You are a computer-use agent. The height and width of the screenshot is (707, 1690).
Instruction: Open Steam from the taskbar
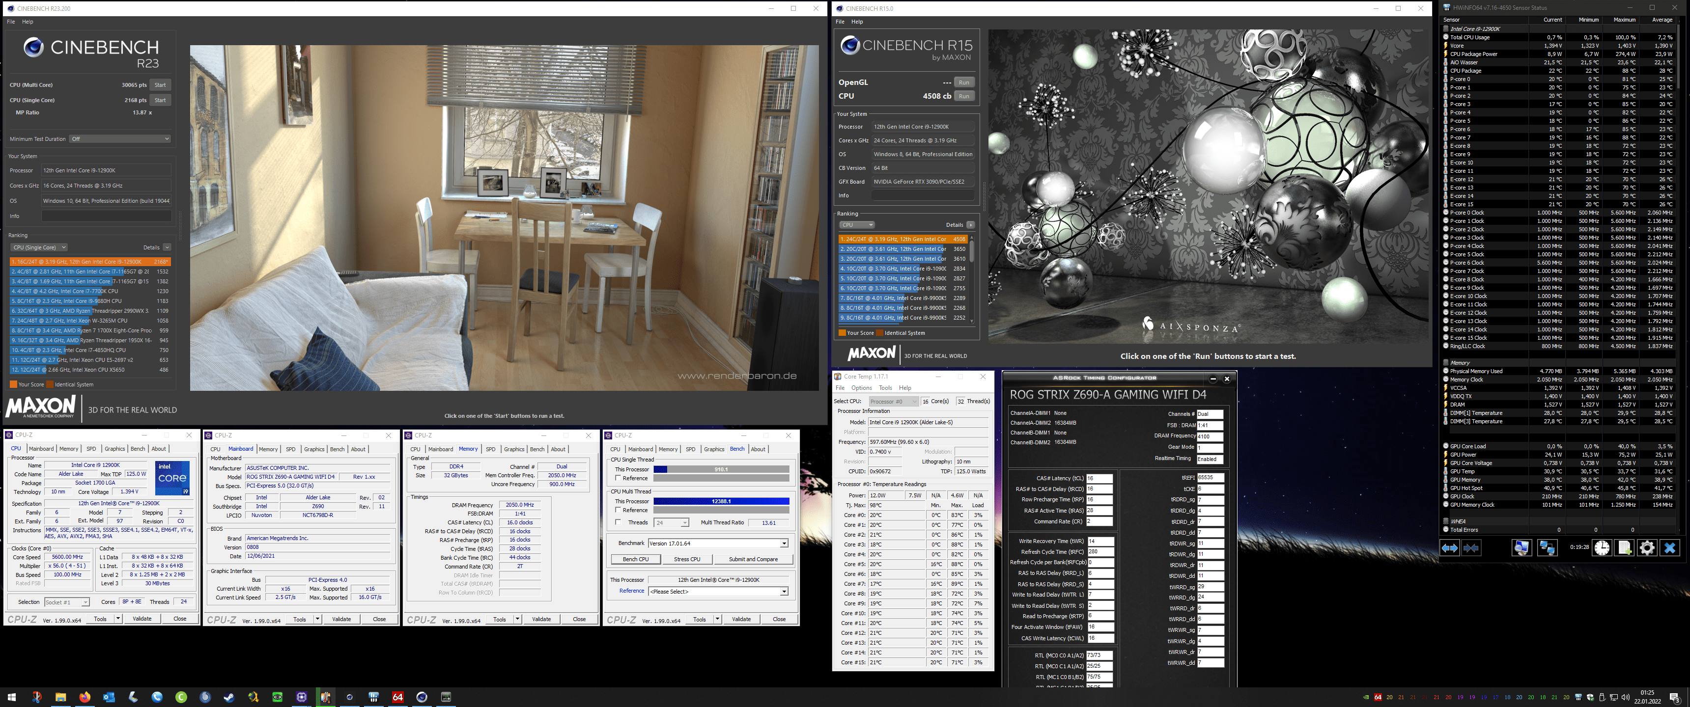[x=229, y=697]
